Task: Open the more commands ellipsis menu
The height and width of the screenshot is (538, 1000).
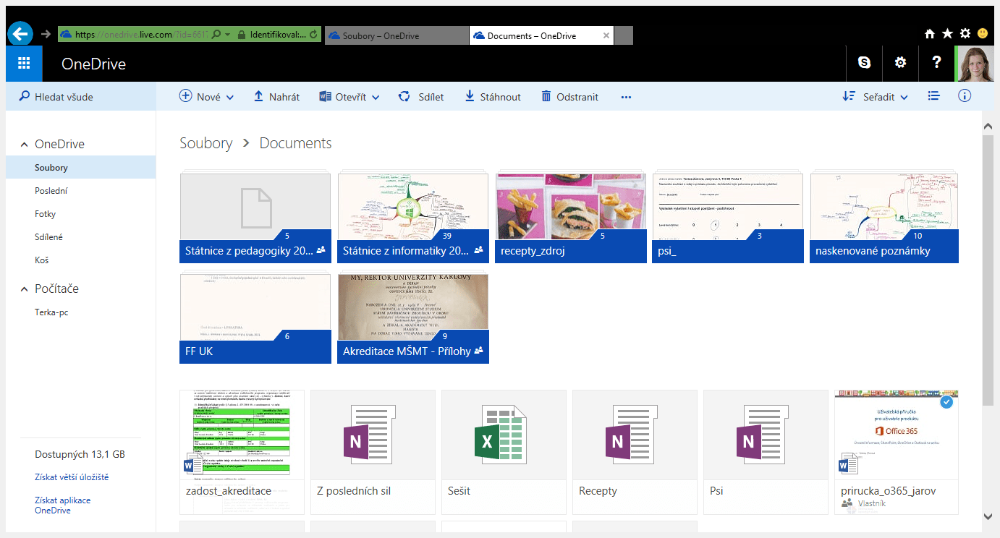Action: [625, 96]
